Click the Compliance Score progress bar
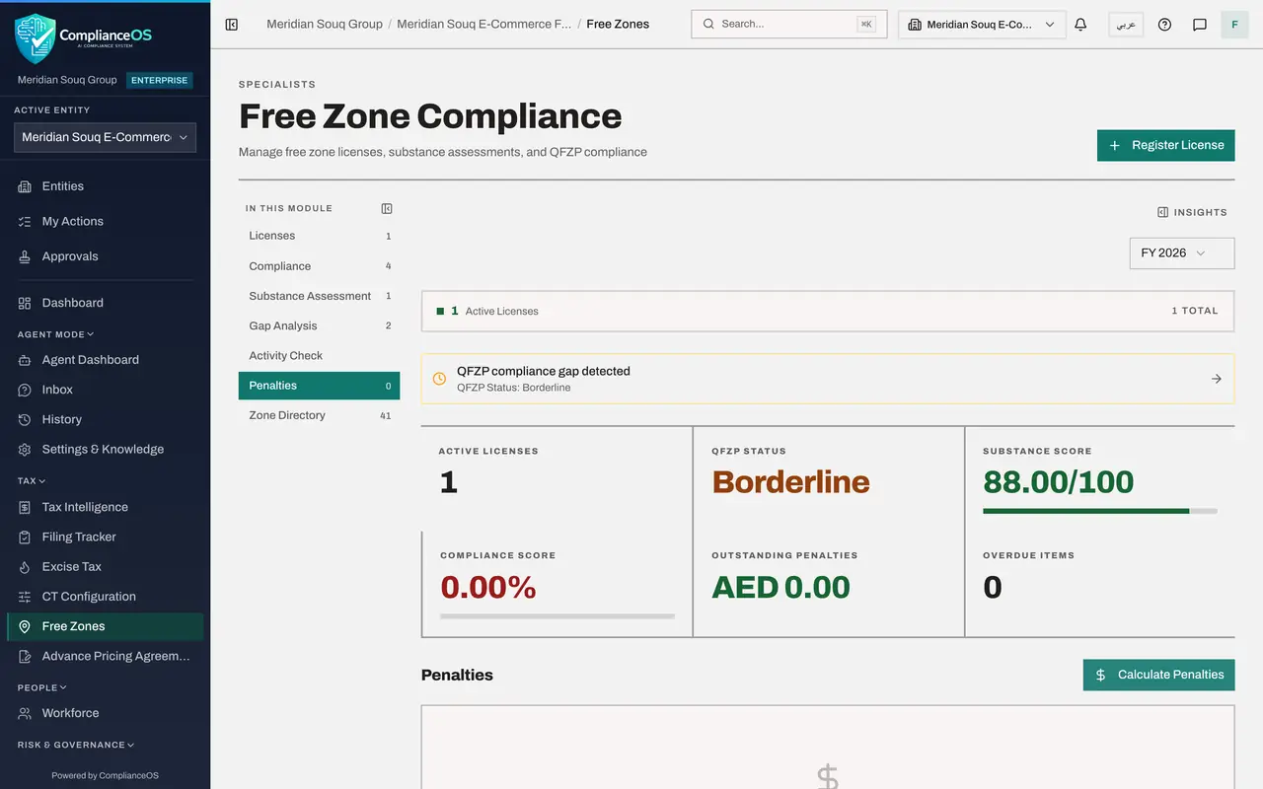The image size is (1263, 789). [557, 616]
